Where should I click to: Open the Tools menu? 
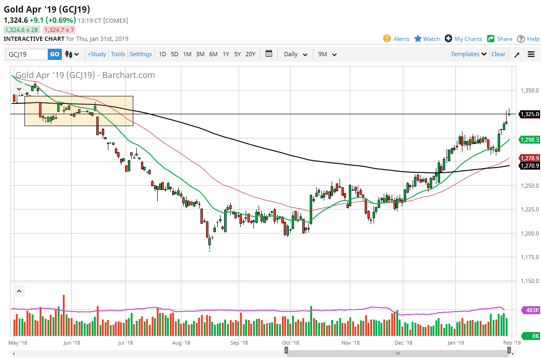[x=118, y=54]
